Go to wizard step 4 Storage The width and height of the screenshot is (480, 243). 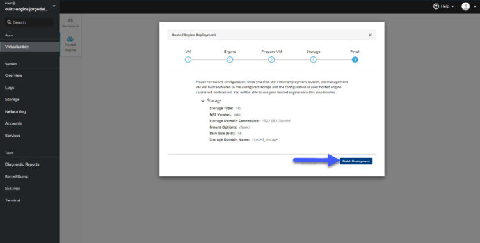pos(313,59)
